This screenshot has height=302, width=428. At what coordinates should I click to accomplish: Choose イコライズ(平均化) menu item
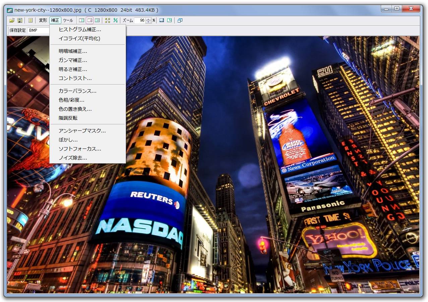coord(87,38)
